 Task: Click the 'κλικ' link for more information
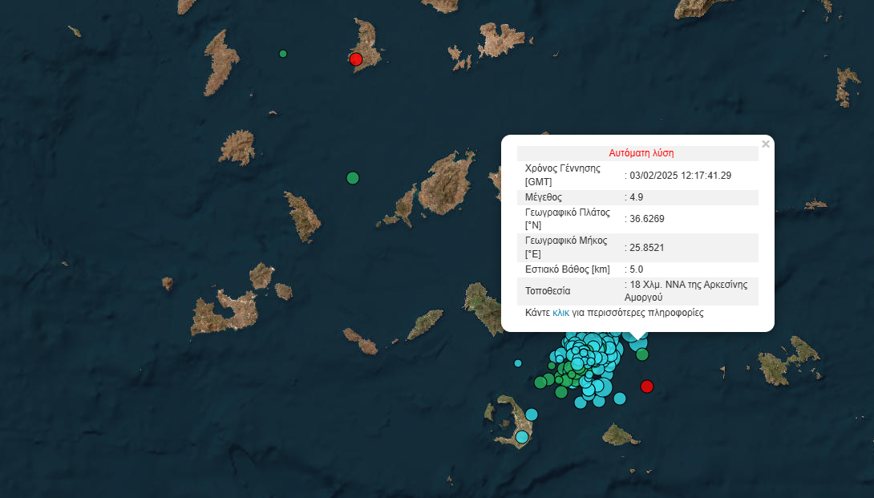tap(560, 313)
